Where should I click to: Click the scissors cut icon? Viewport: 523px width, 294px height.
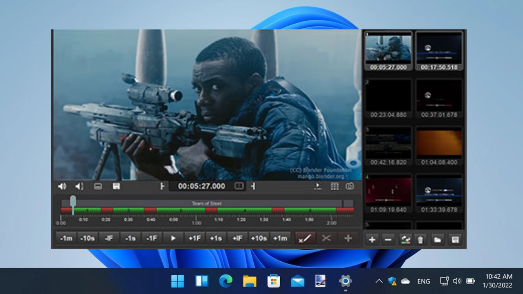pyautogui.click(x=326, y=238)
